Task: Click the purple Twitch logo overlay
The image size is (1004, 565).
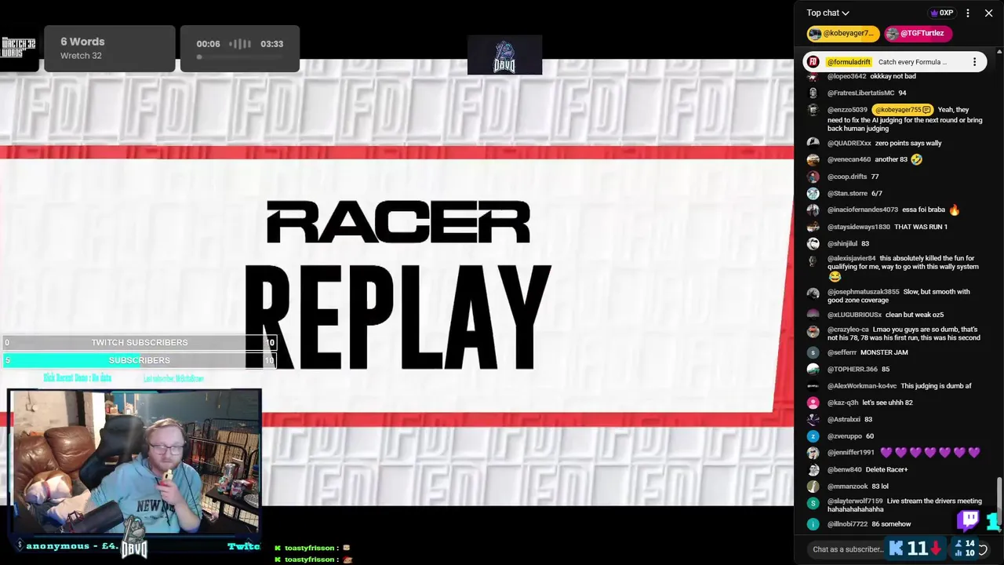Action: click(x=969, y=519)
